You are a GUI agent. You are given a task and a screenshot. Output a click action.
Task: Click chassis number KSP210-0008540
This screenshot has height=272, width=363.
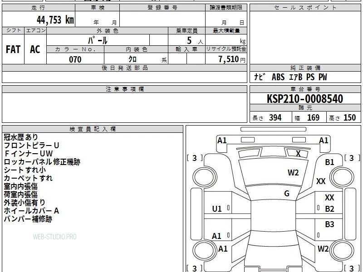click(305, 99)
